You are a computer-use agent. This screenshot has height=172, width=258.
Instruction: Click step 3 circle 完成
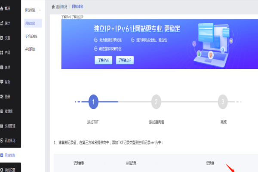tap(223, 102)
